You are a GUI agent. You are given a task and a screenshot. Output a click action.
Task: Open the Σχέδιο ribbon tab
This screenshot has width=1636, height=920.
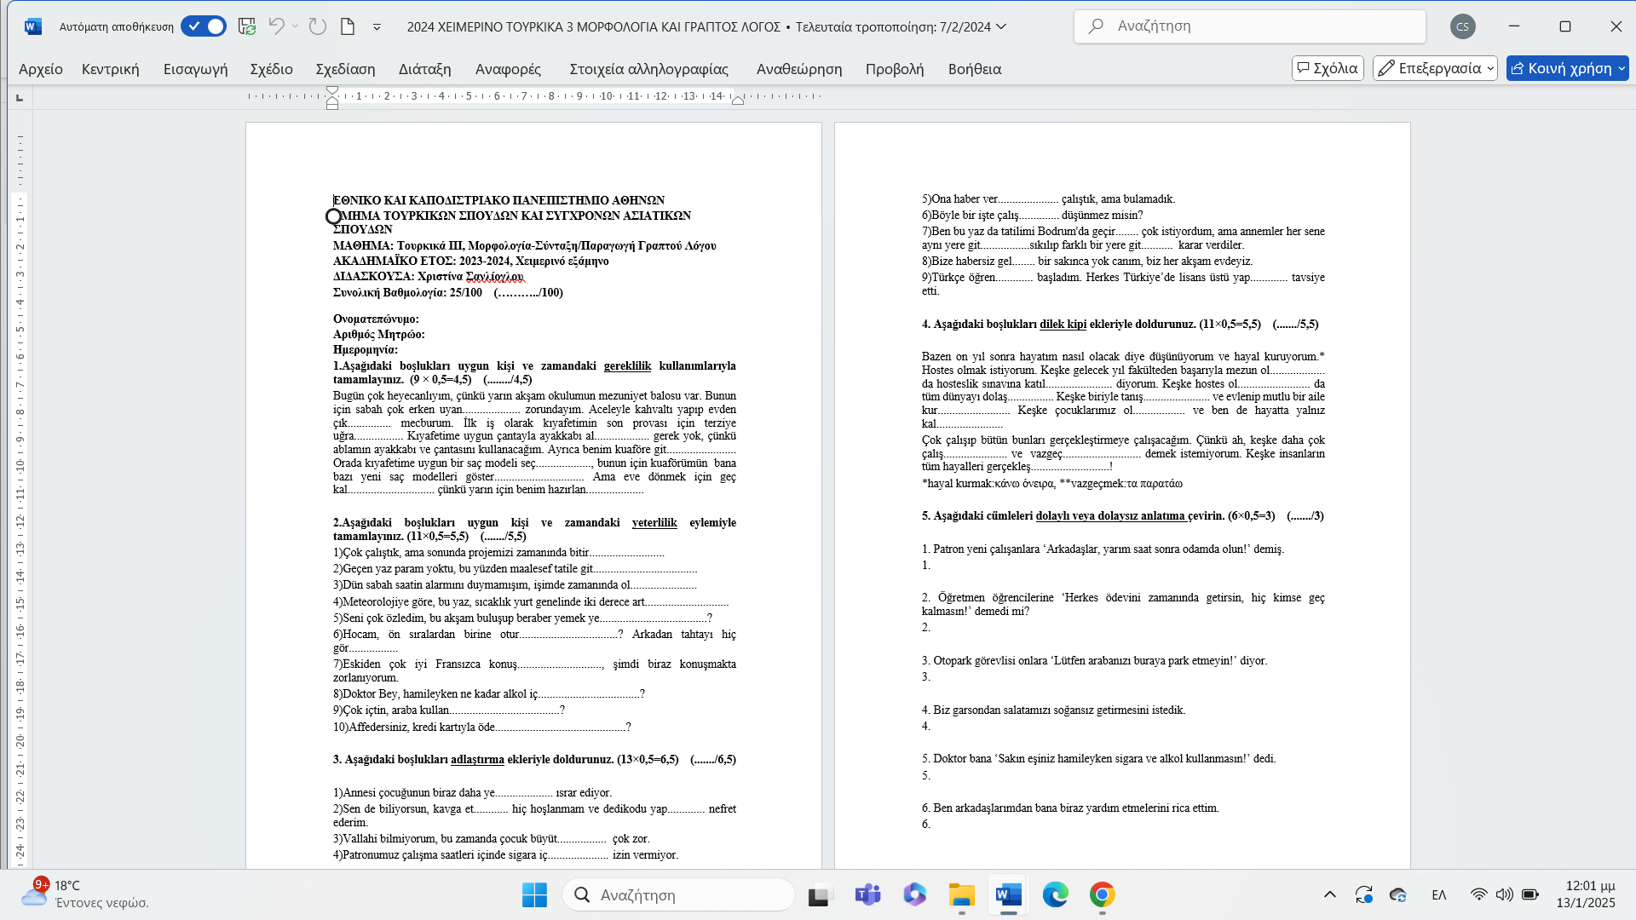click(x=271, y=69)
